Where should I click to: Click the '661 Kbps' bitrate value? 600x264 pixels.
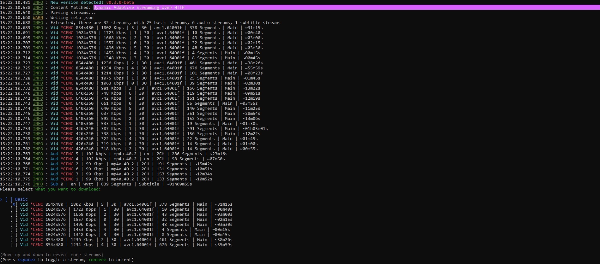[111, 103]
